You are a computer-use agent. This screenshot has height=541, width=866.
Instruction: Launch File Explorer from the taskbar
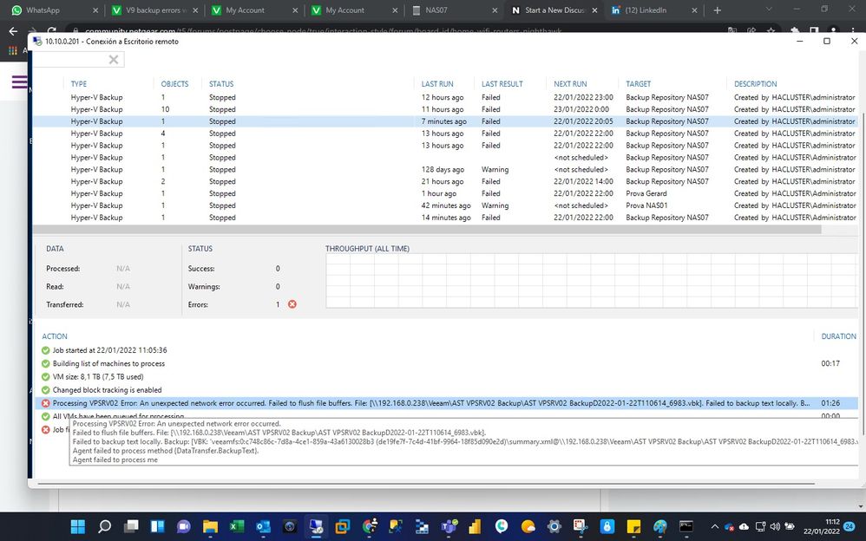[210, 526]
